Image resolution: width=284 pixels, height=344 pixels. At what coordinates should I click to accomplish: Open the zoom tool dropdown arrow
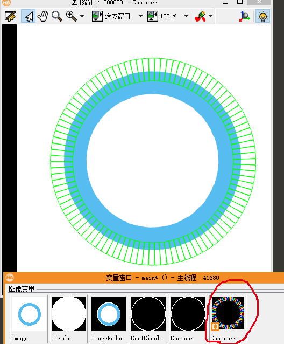(x=82, y=16)
